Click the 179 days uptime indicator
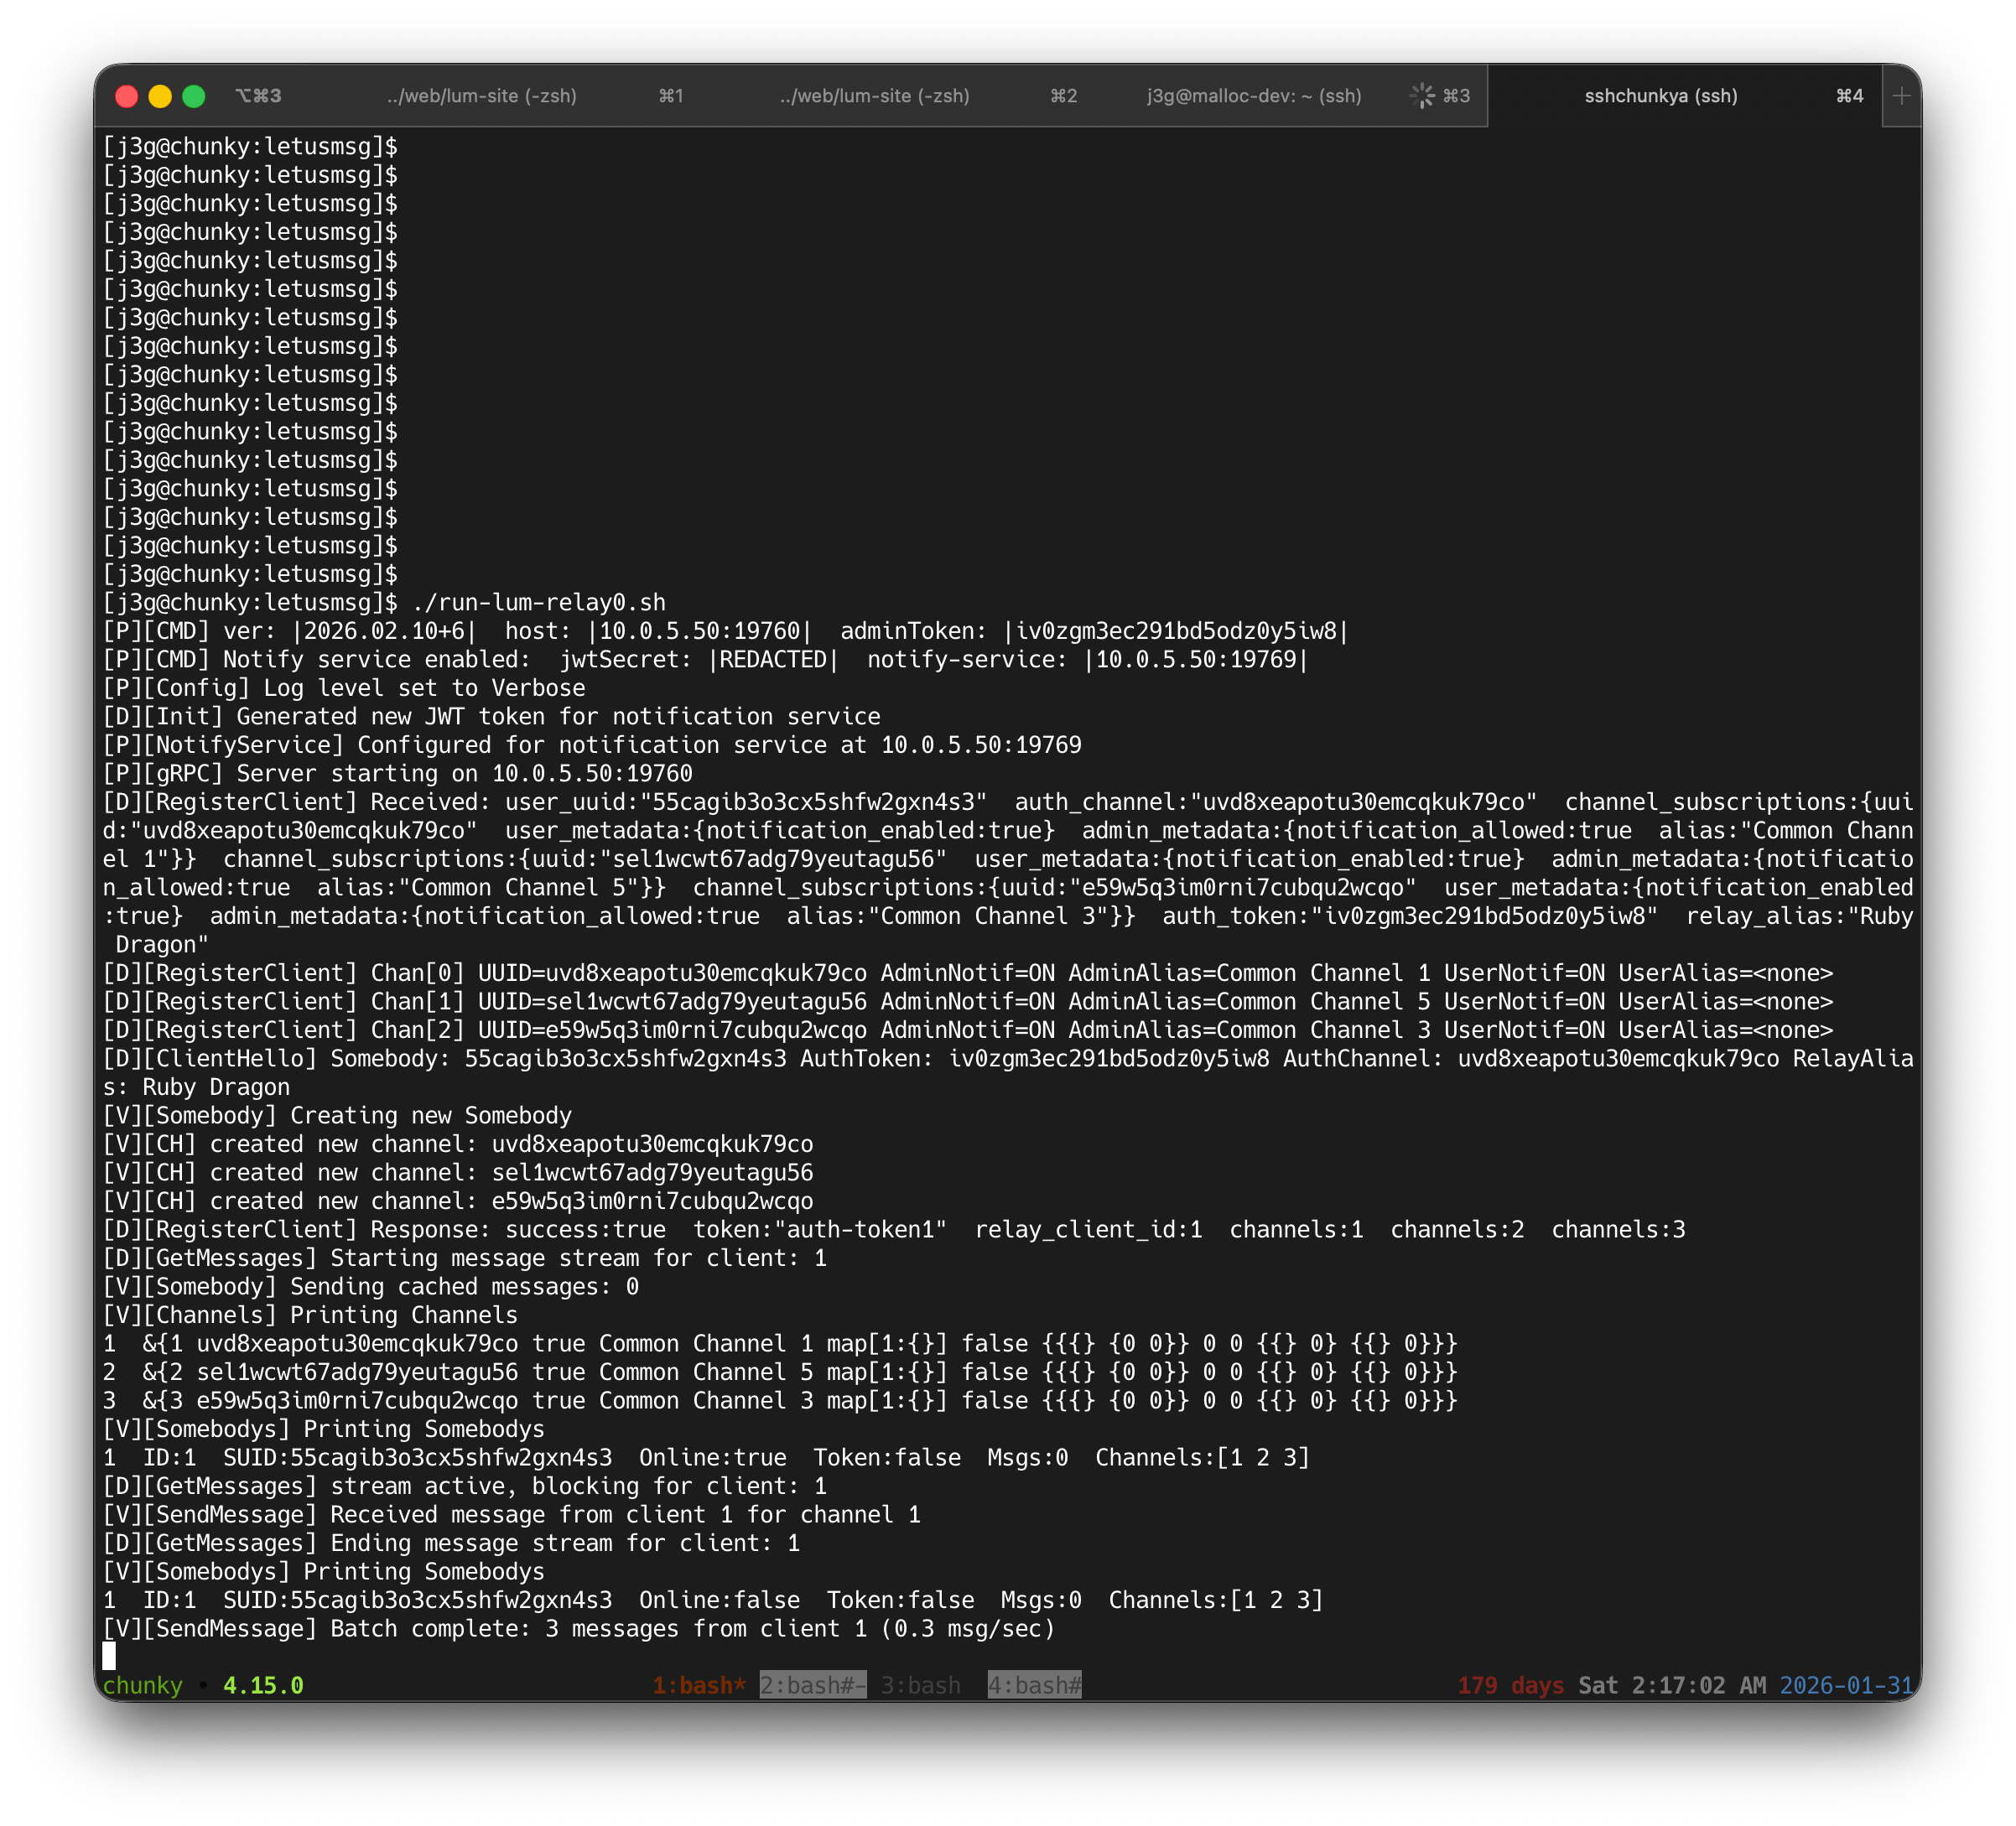2016x1826 pixels. point(1510,1685)
